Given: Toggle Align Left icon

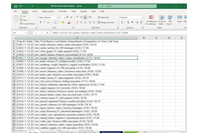Looking at the screenshot, I should (x=77, y=22).
